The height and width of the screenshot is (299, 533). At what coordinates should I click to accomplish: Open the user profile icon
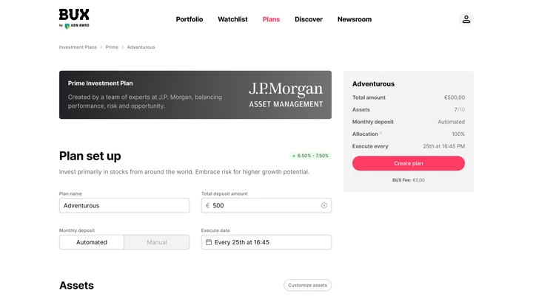tap(466, 19)
